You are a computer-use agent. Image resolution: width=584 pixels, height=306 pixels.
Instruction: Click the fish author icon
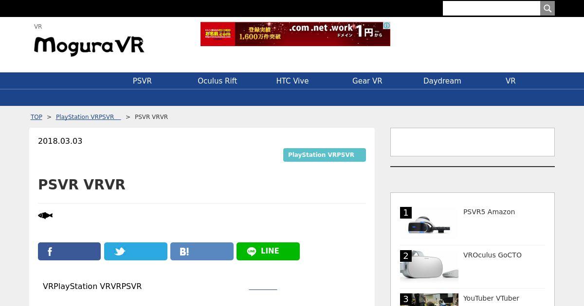tap(45, 216)
